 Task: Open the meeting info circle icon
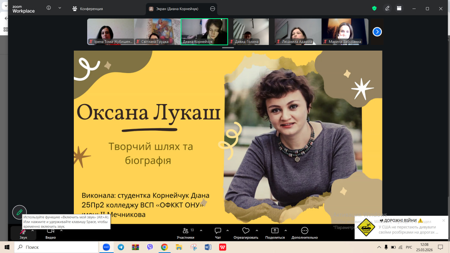tap(49, 8)
